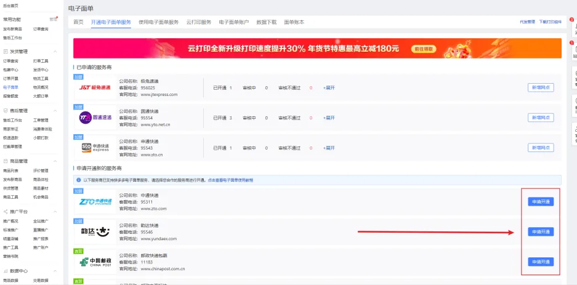Open 全站推广 in the sidebar

click(x=41, y=221)
